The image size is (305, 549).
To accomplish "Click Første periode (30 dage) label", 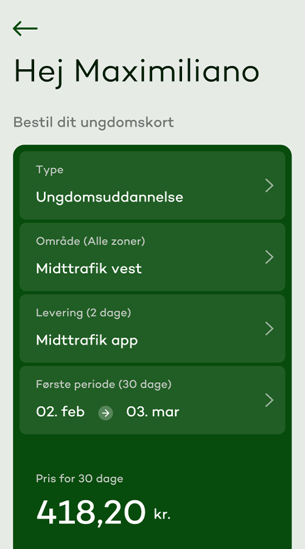I will (103, 384).
